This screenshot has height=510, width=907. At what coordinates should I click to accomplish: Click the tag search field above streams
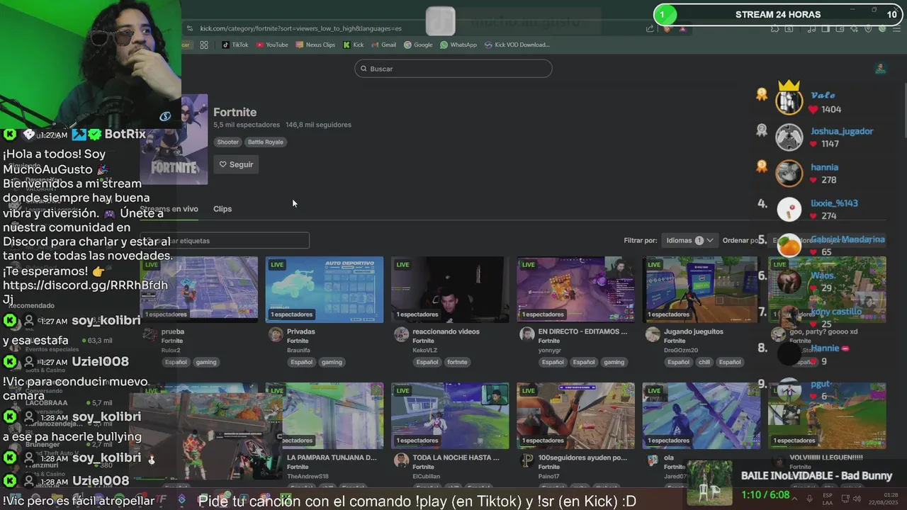point(225,241)
